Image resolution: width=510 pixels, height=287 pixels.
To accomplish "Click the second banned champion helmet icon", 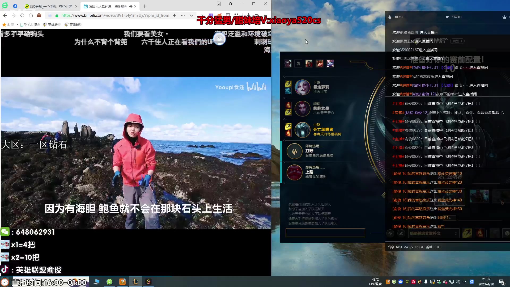I will (298, 64).
